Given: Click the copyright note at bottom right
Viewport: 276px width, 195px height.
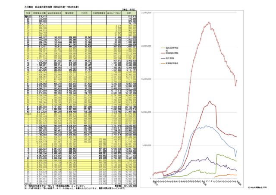Looking at the screenshot, I should 257,187.
